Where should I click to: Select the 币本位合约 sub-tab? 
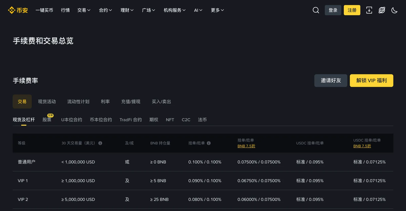101,120
